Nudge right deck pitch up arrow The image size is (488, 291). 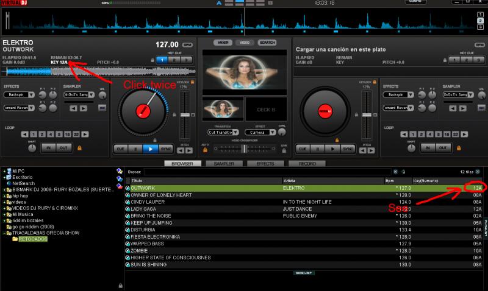(x=371, y=150)
